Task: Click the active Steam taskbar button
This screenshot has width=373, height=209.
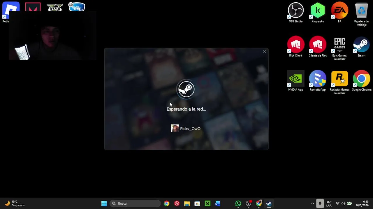Action: click(x=269, y=203)
